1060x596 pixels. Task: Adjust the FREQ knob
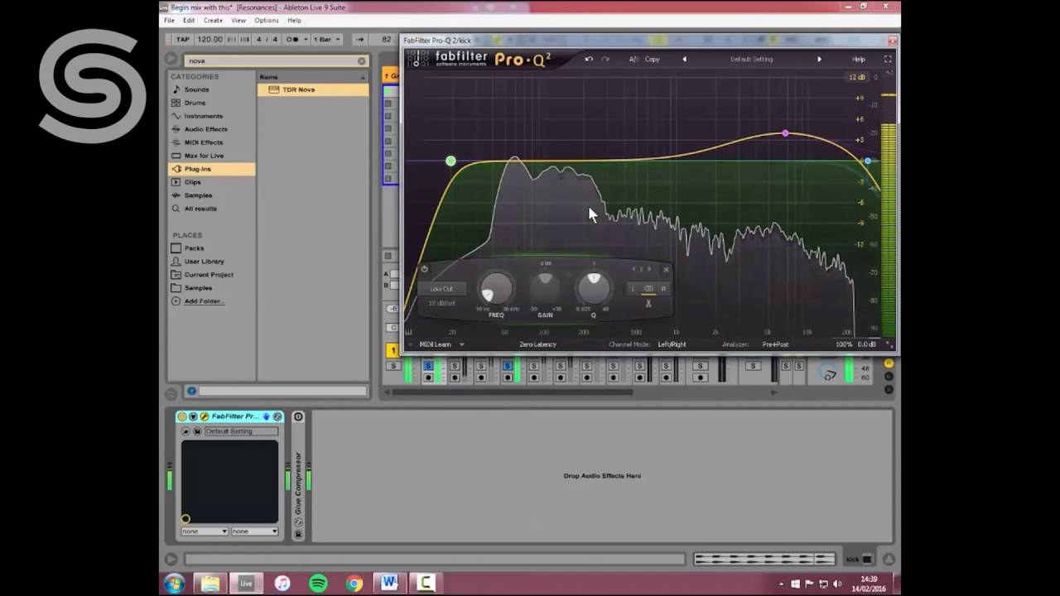click(496, 287)
